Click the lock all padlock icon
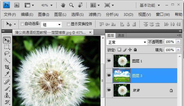Viewport: 184px width, 106px height. [x=135, y=50]
